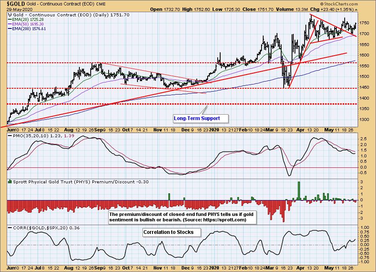Click the PMO(35,20,10) indicator label
The width and height of the screenshot is (376, 272).
31,136
